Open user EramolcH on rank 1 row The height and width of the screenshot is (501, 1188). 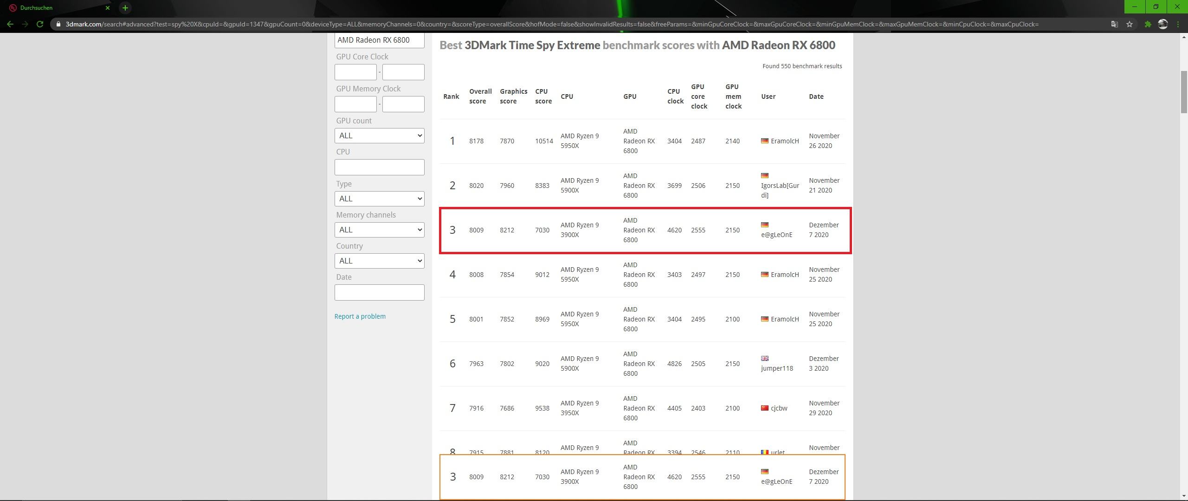785,141
